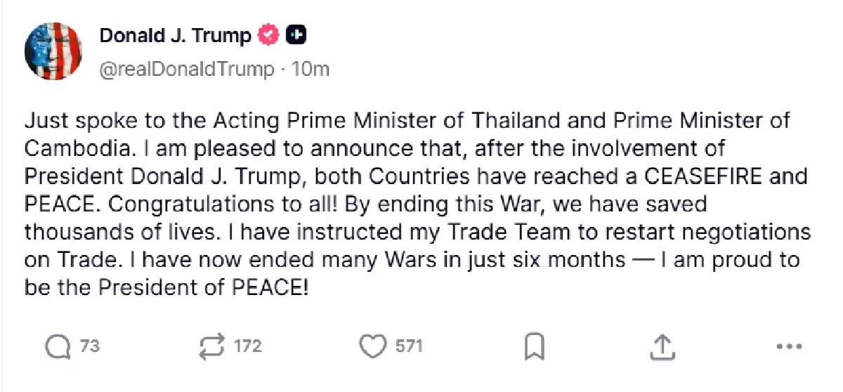Click the post's first line about Thailand

(407, 121)
